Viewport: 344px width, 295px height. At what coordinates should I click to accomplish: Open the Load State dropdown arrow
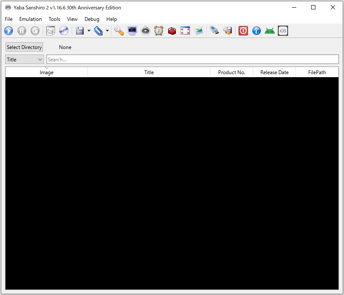coord(107,31)
